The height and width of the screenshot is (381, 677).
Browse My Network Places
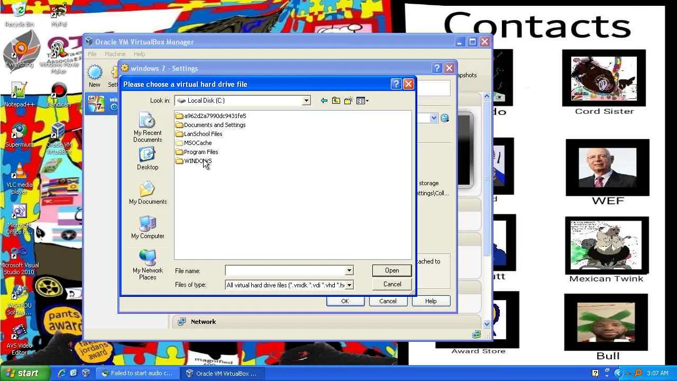point(148,265)
